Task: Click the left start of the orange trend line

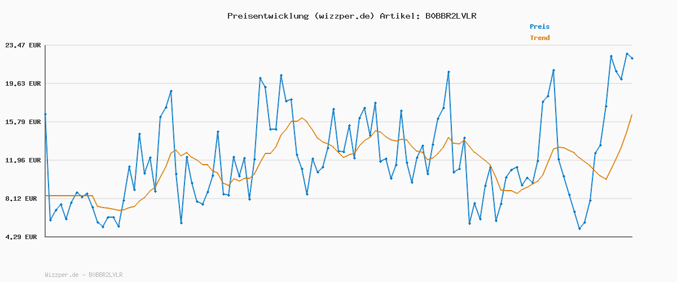Action: pos(46,196)
